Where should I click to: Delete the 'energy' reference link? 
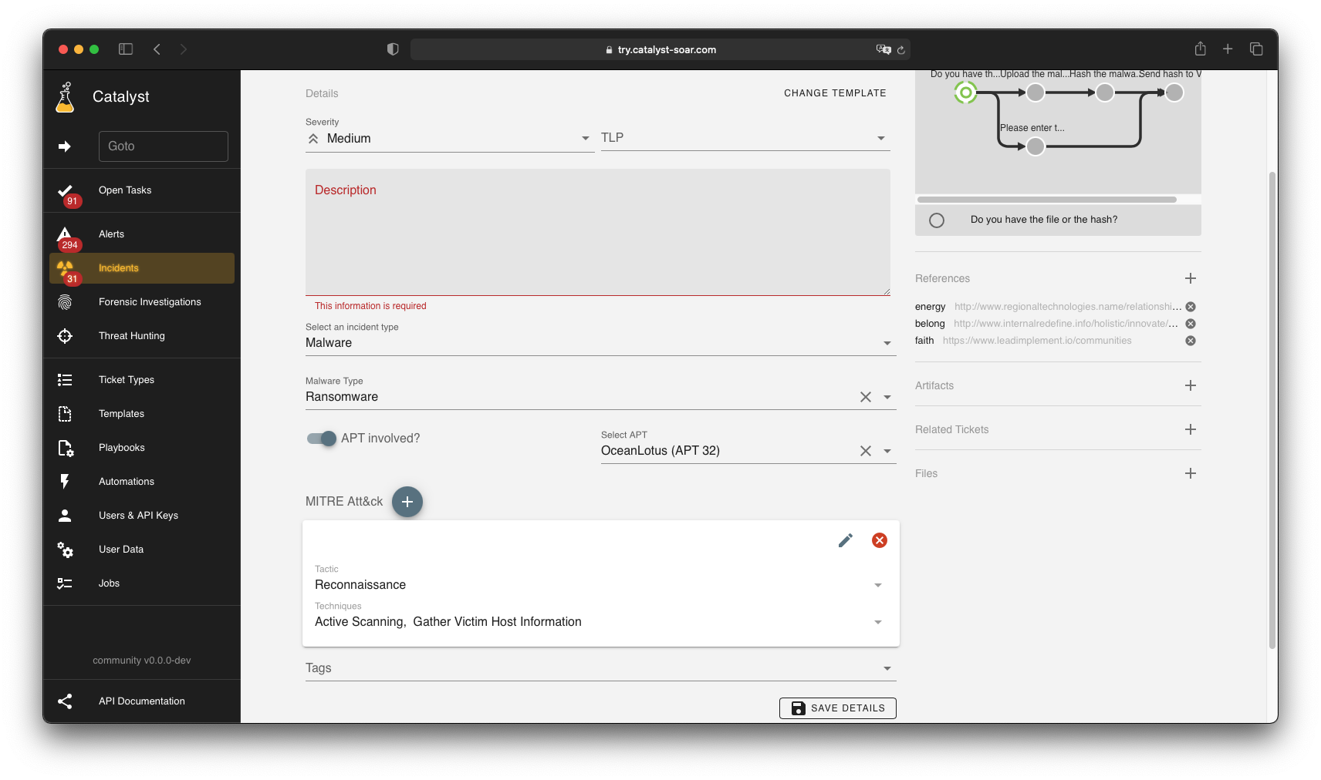pyautogui.click(x=1191, y=307)
